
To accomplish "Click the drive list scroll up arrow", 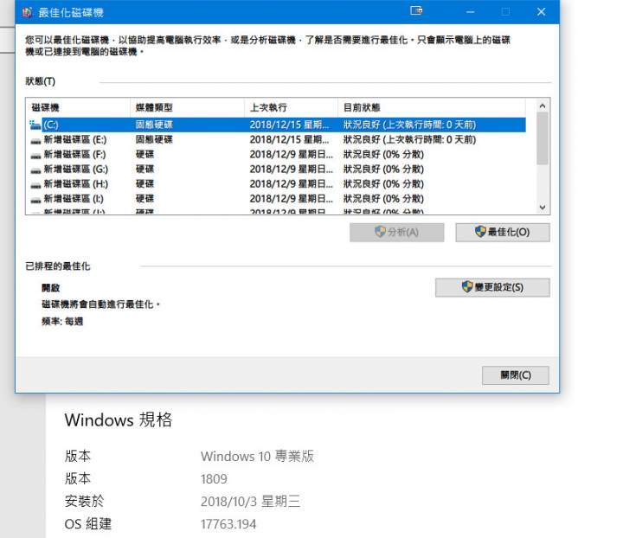I will pyautogui.click(x=543, y=106).
